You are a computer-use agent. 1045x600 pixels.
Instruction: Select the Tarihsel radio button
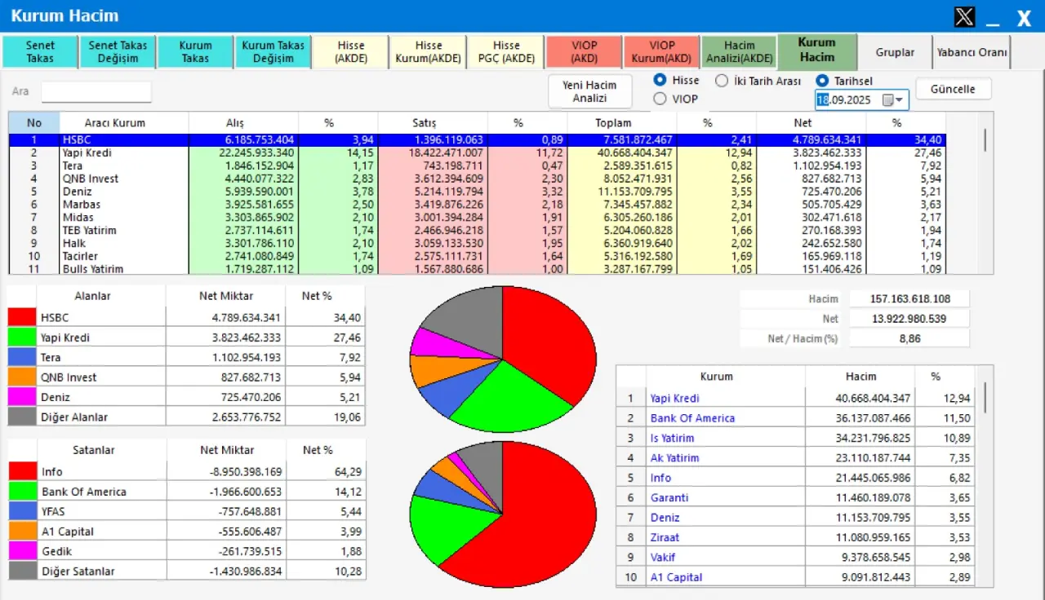point(822,81)
